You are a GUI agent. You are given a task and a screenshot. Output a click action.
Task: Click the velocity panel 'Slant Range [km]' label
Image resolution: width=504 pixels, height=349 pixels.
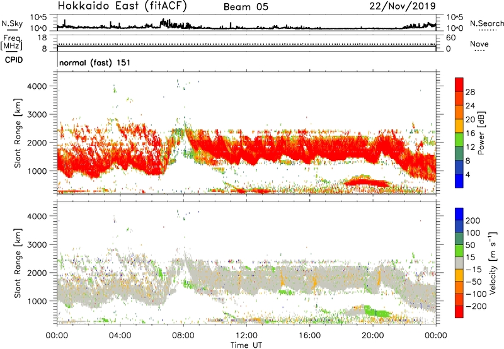(18, 263)
